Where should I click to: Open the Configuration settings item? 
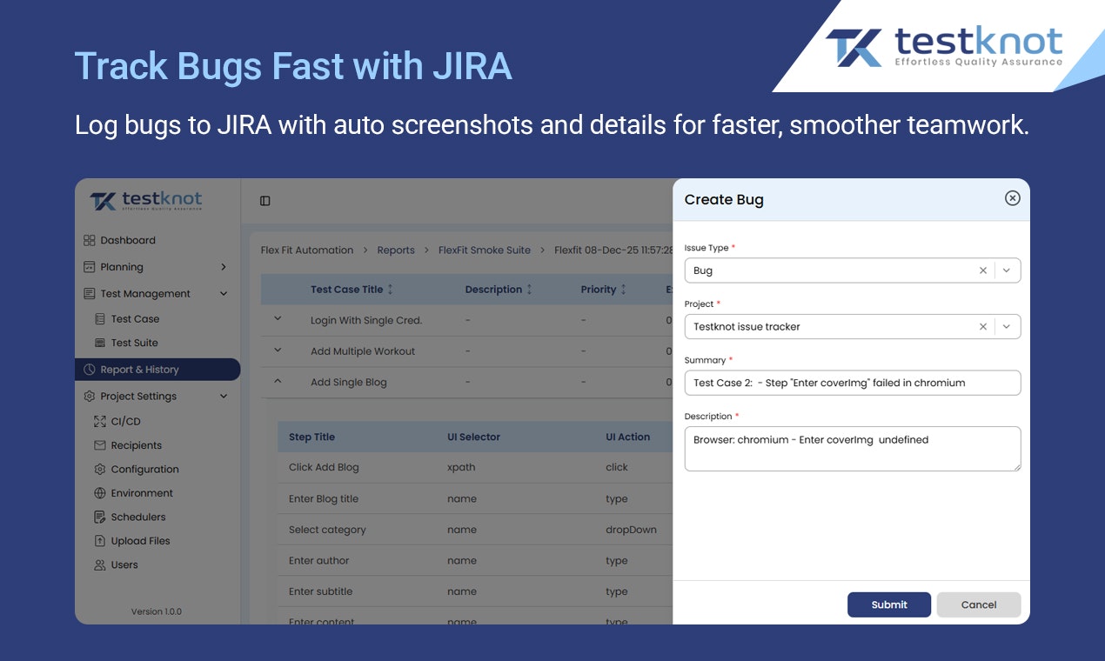144,469
